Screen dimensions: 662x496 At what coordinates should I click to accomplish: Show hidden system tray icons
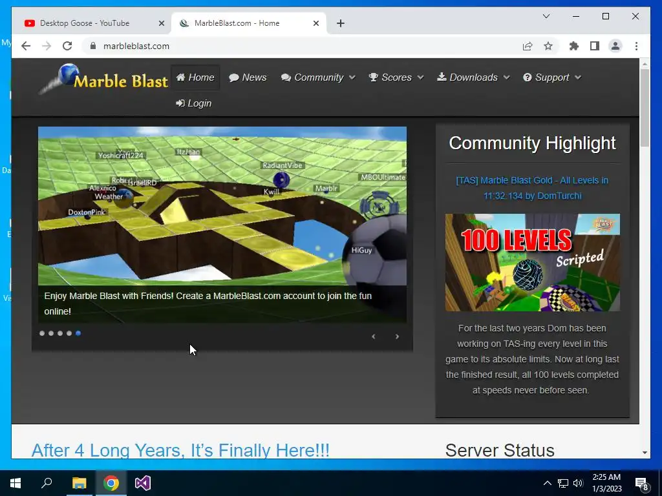pos(547,483)
